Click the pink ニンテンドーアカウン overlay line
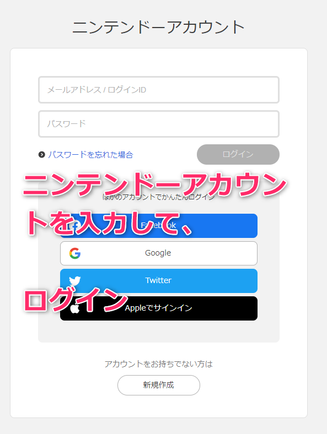Viewport: 327px width, 434px height. point(154,184)
